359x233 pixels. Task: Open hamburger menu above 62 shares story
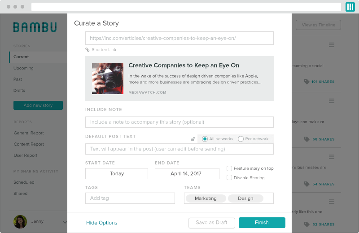[332, 202]
